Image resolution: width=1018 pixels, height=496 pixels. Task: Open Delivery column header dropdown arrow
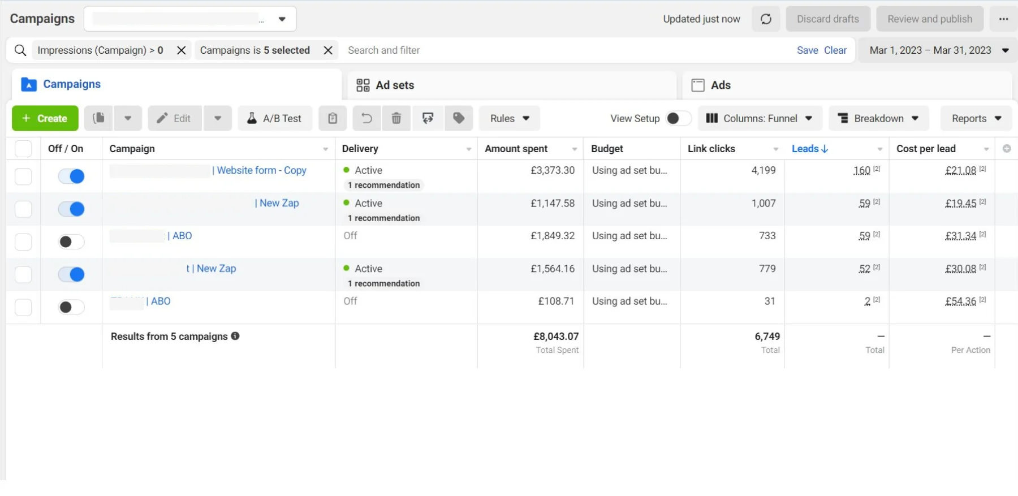coord(468,149)
